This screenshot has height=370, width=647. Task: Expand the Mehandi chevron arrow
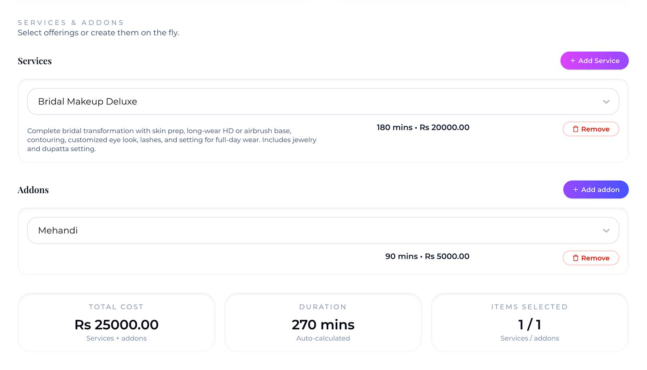[x=606, y=231]
